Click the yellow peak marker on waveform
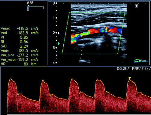Viewport: 151px width, 115px height. (130, 78)
